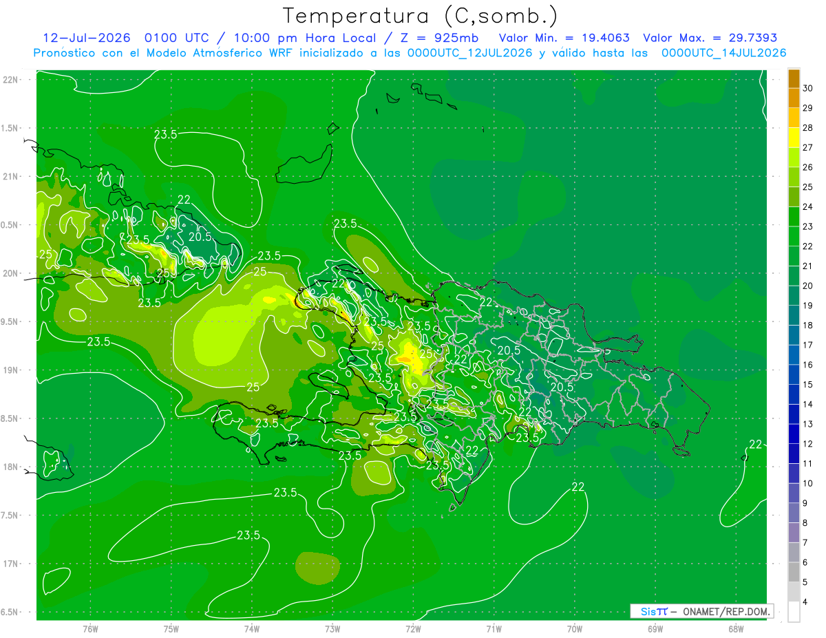Click the "20N" latitude axis label

pos(10,273)
